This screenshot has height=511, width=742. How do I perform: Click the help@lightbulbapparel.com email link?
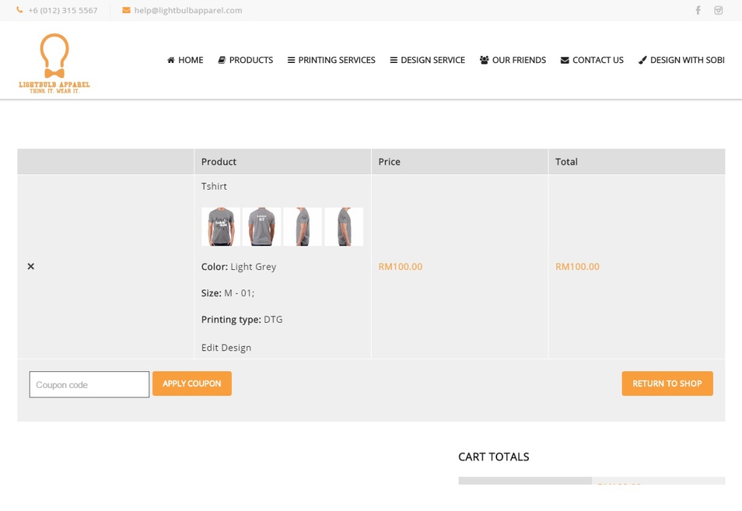[x=188, y=10]
